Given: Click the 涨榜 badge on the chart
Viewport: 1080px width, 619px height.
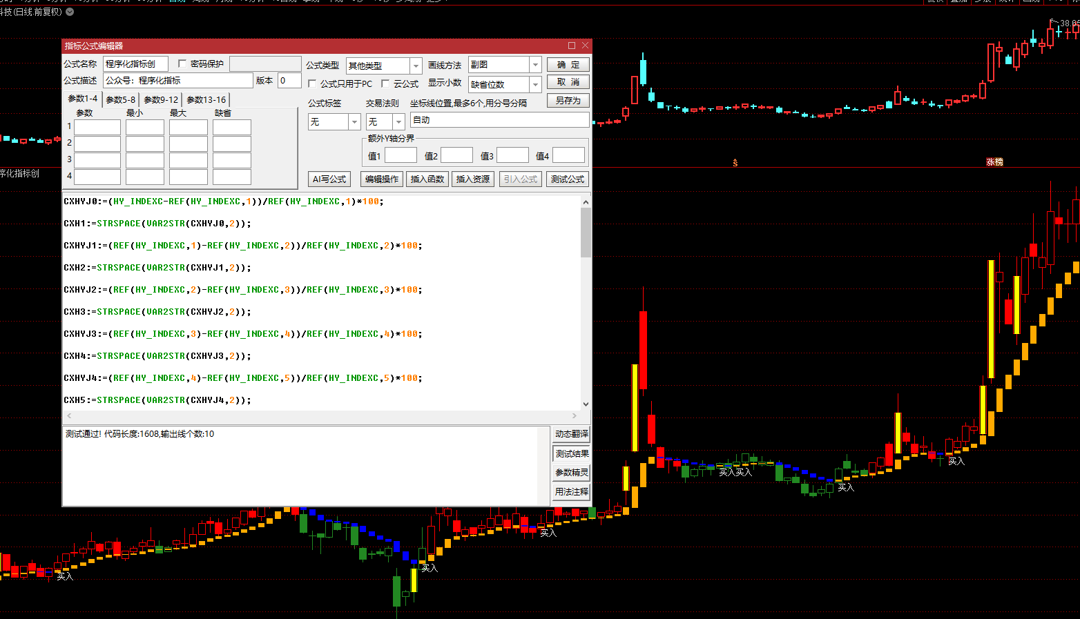Looking at the screenshot, I should (x=994, y=162).
